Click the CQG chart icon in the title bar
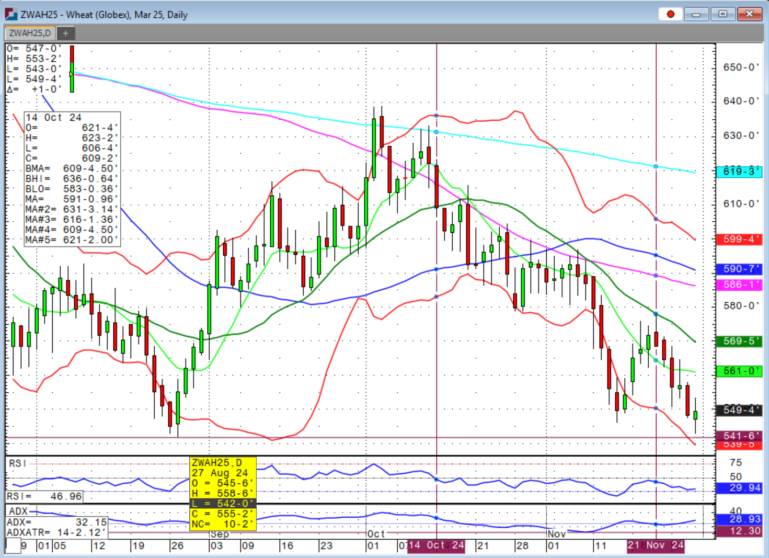The height and width of the screenshot is (558, 769). (10, 14)
